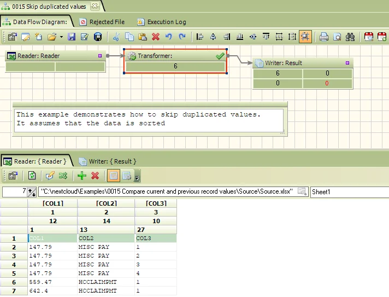Image resolution: width=389 pixels, height=297 pixels.
Task: Open the Rejected File tab
Action: [102, 22]
